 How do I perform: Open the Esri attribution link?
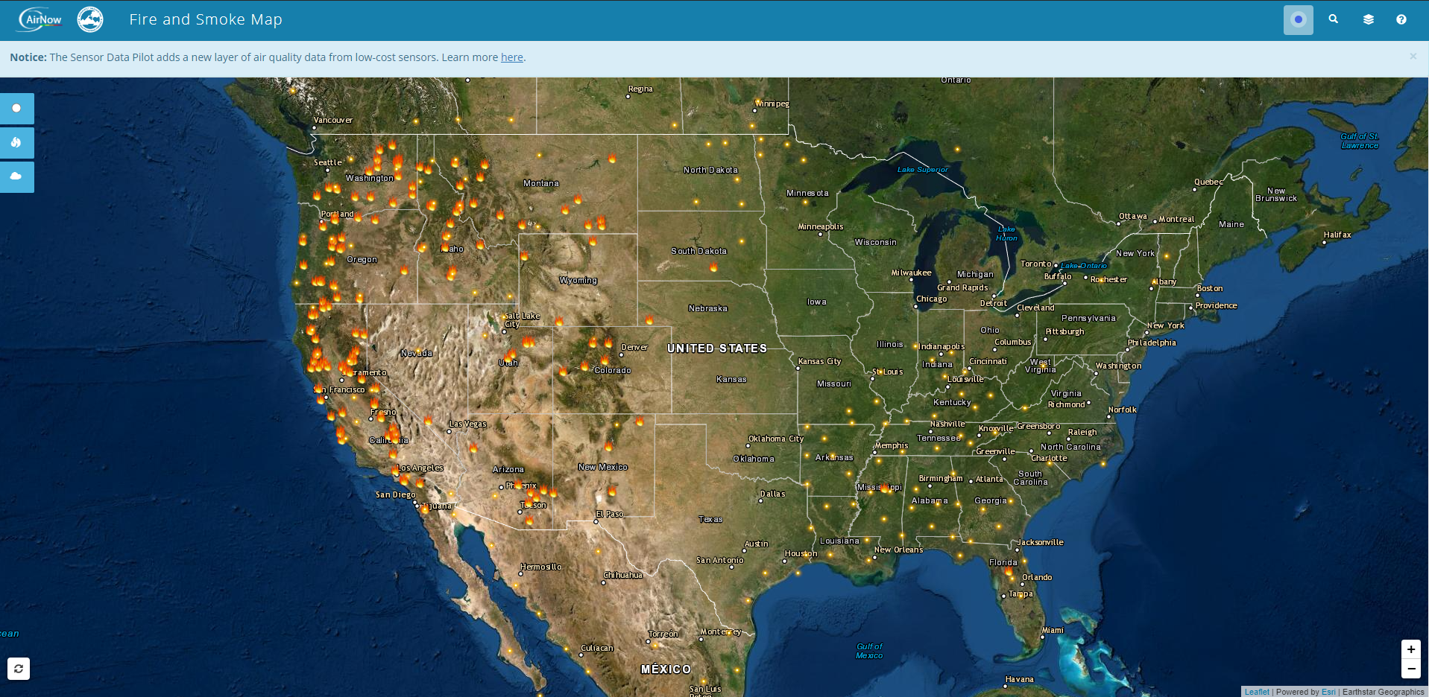[1328, 692]
